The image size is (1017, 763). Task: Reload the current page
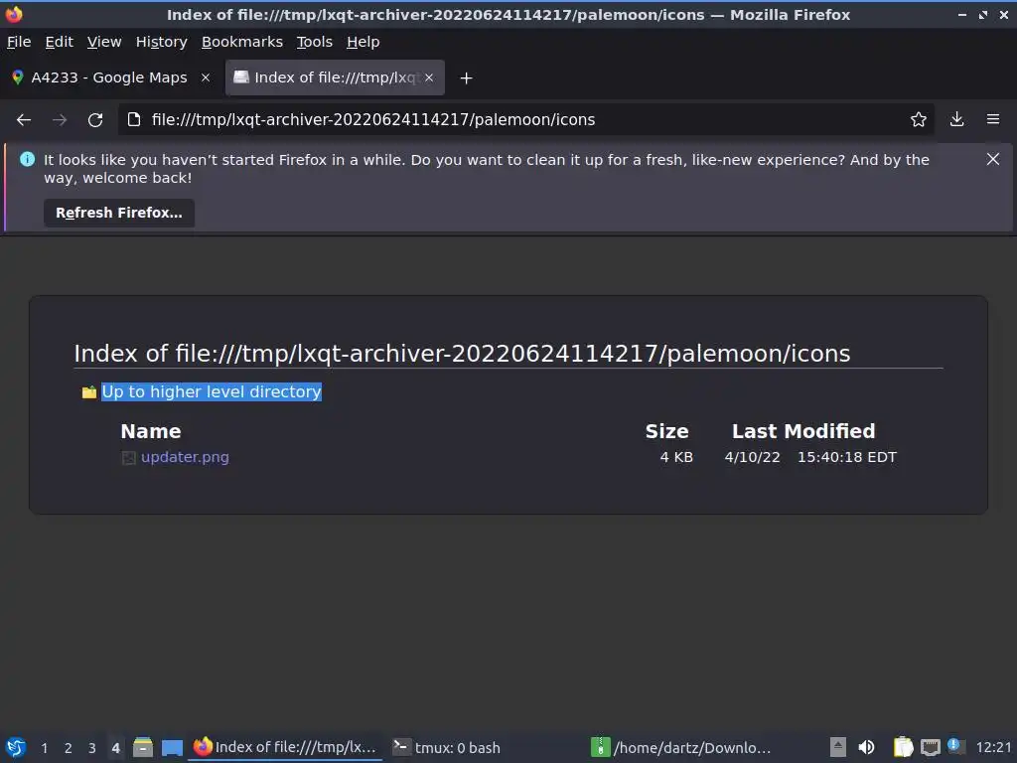pyautogui.click(x=95, y=120)
